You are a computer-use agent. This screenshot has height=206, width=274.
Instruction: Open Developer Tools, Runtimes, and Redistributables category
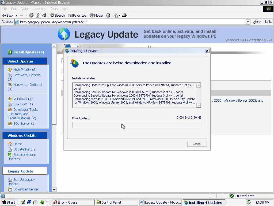pyautogui.click(x=23, y=114)
